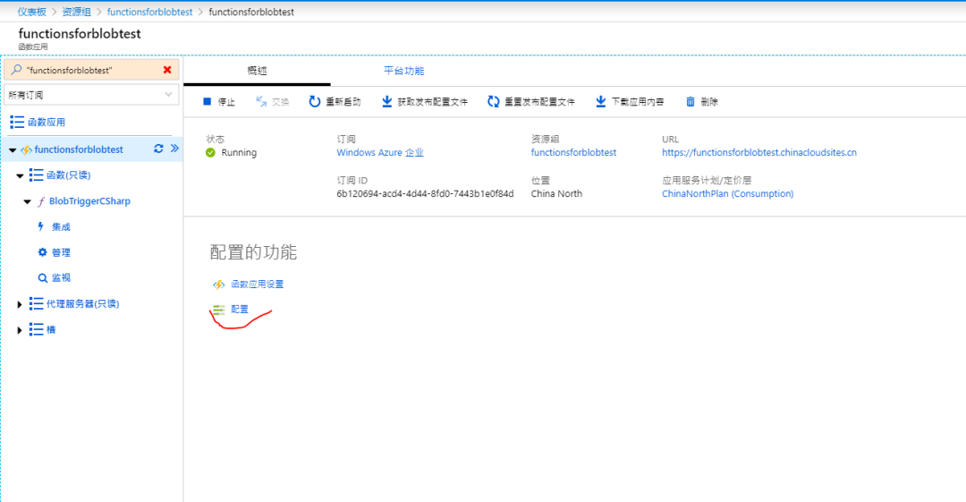Image resolution: width=966 pixels, height=502 pixels.
Task: Click the f function icon of BlobTriggerCSharp
Action: [41, 201]
